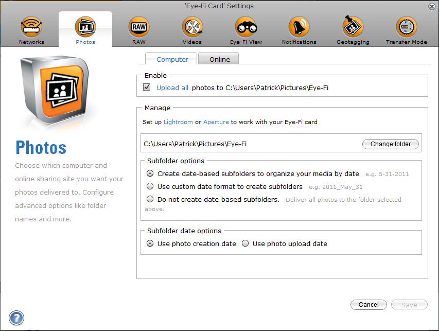
Task: Toggle the Upload all photos checkbox
Action: 147,87
